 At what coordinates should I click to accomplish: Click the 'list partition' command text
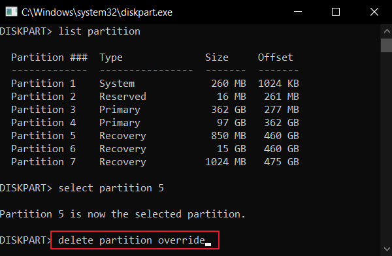[x=99, y=31]
